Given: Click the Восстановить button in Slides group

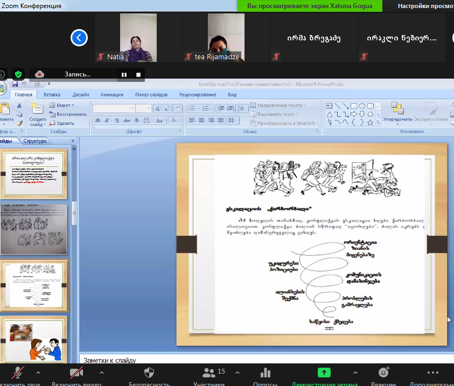Looking at the screenshot, I should pyautogui.click(x=68, y=114).
